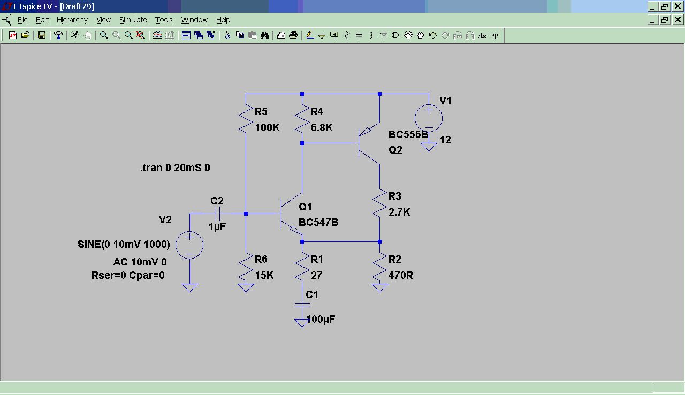Screen dimensions: 685x395
Task: Open the Control Panel hammer icon
Action: (x=58, y=35)
